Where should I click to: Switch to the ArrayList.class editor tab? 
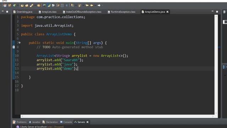(x=48, y=12)
